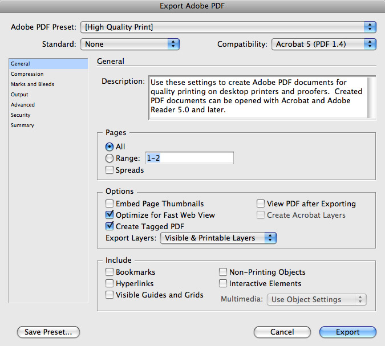Enable the Spreads checkbox
Viewport: 385px width, 346px height.
(110, 170)
